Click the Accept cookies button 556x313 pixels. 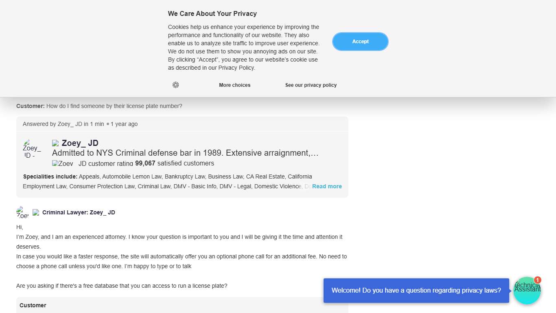(x=360, y=42)
